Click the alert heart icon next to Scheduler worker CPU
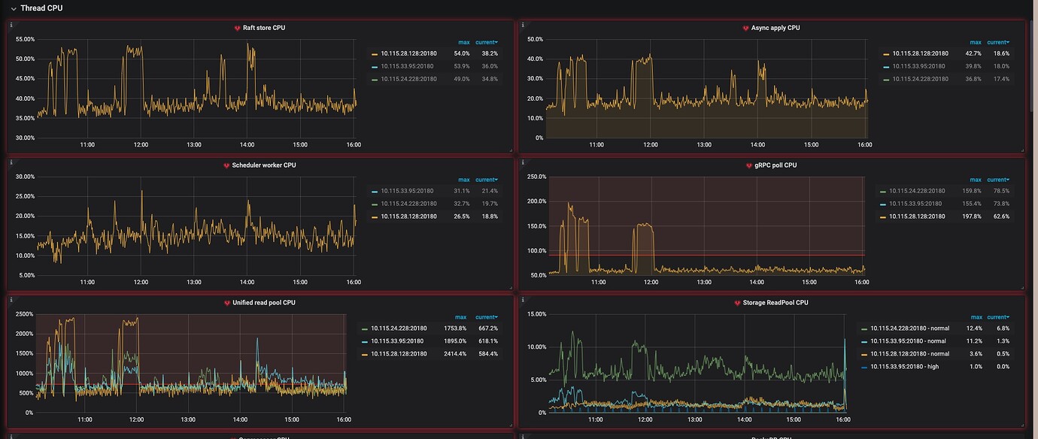Viewport: 1038px width, 439px height. (226, 165)
